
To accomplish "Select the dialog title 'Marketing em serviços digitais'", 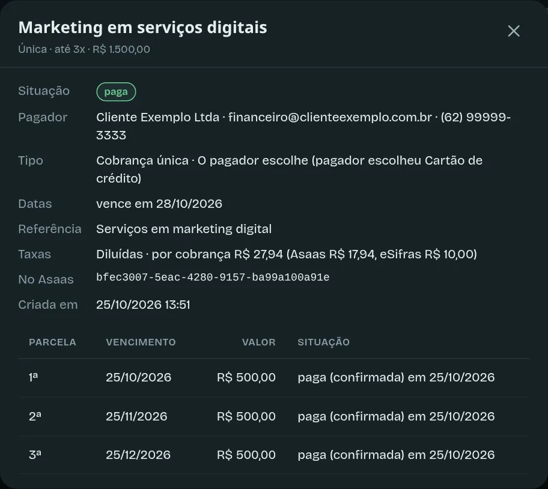I will [142, 27].
